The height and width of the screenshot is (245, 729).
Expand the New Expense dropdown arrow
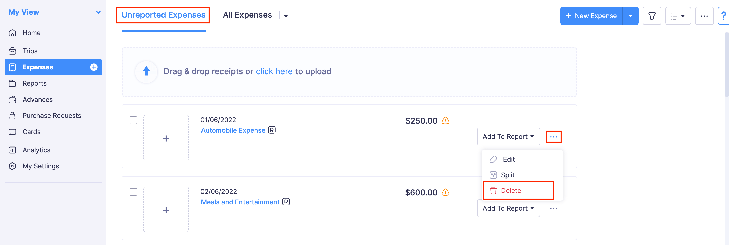click(x=631, y=16)
